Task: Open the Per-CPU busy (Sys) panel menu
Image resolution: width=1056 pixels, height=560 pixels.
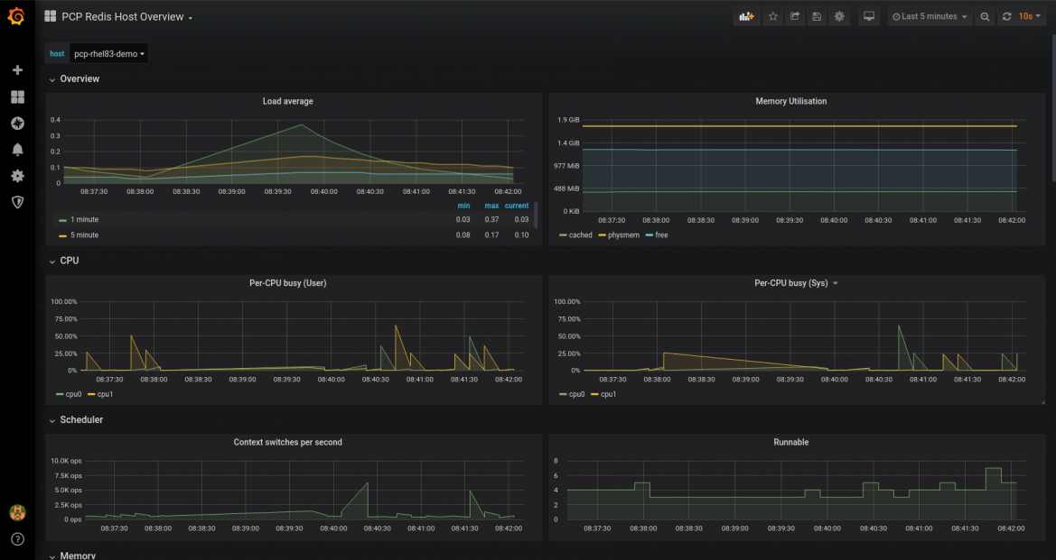Action: (x=833, y=282)
